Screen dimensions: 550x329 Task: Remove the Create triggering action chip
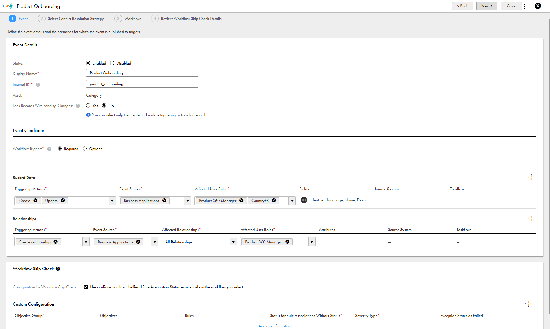36,200
